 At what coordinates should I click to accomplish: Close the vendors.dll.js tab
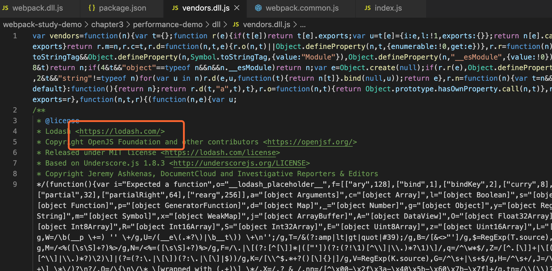(x=237, y=8)
